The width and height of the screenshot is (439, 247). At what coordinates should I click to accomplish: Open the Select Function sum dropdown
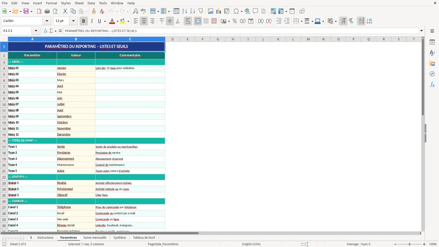pyautogui.click(x=56, y=31)
